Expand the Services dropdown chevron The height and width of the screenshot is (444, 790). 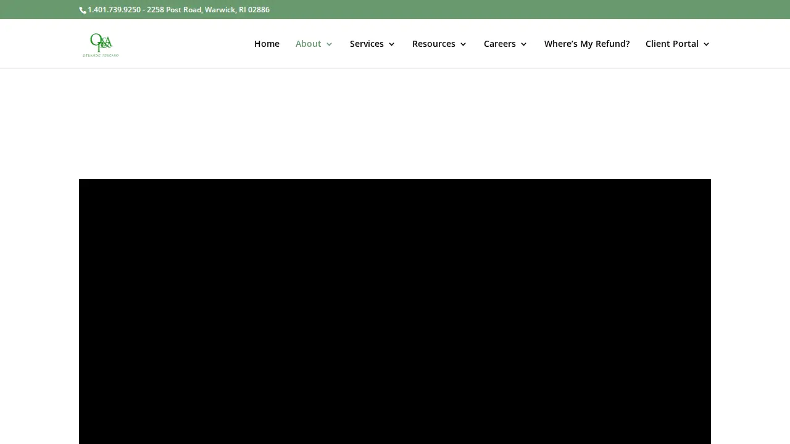pos(391,44)
